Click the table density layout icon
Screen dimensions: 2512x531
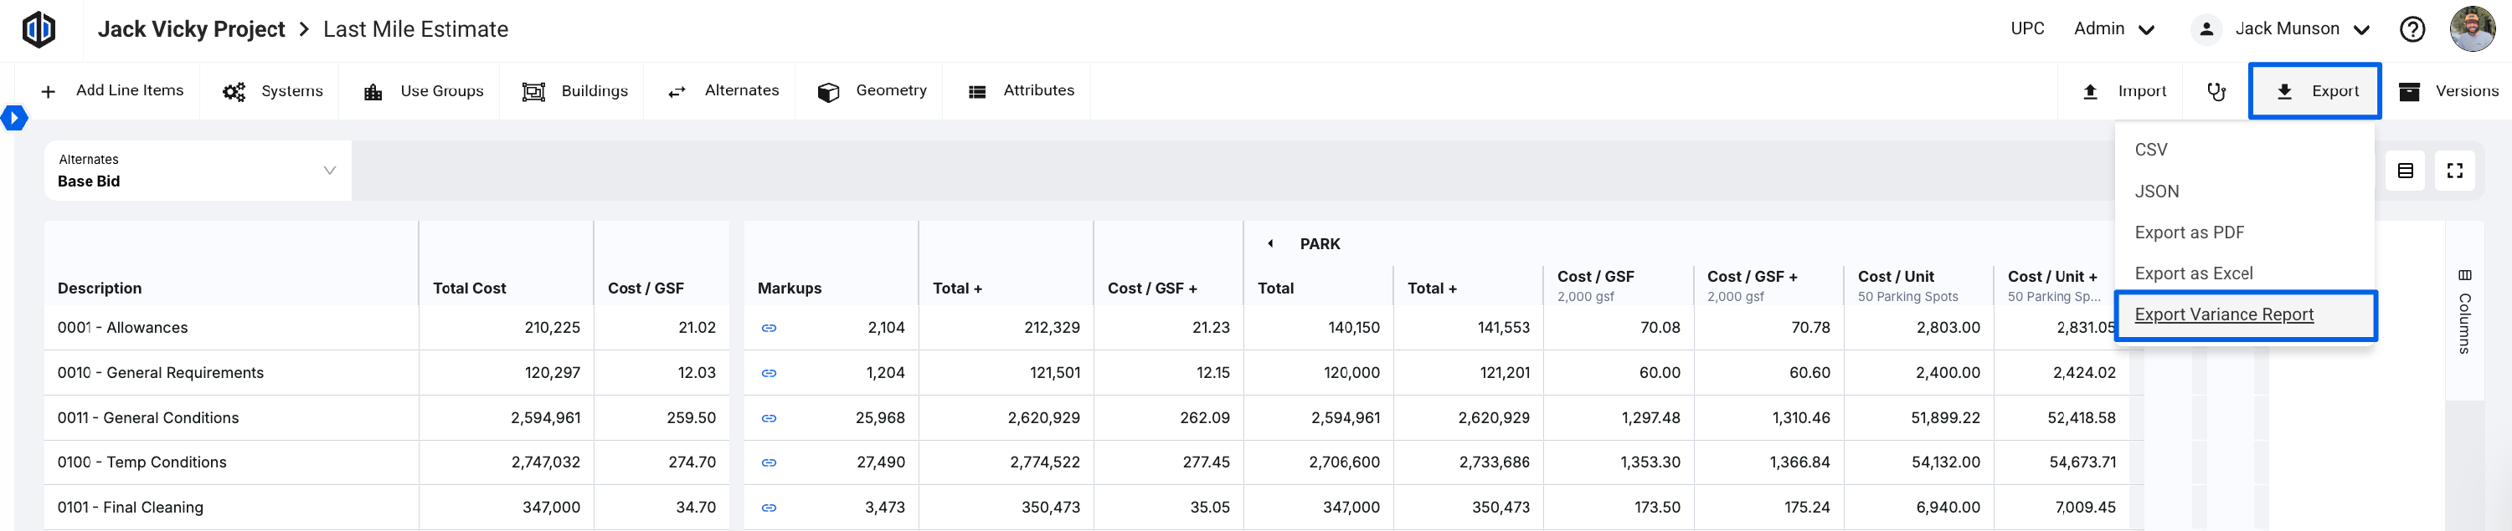click(2405, 171)
